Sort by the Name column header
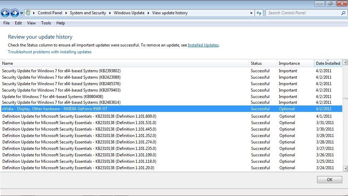 tap(124, 63)
